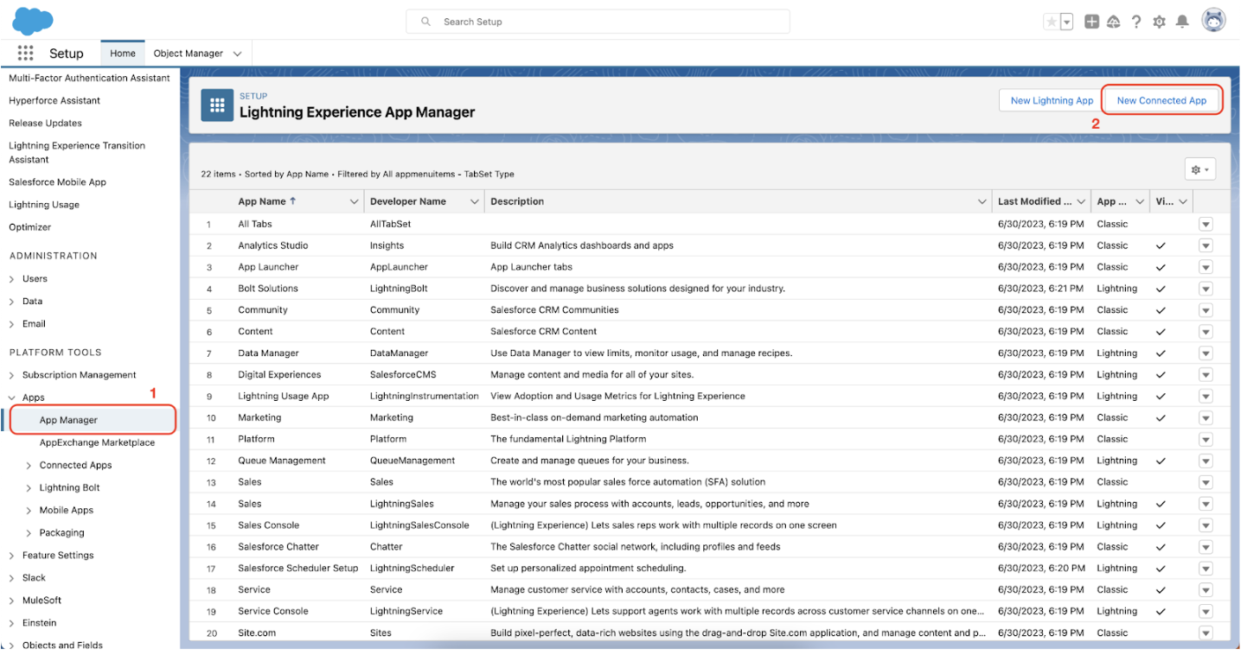Open the Setup gear icon in header

[x=1160, y=22]
